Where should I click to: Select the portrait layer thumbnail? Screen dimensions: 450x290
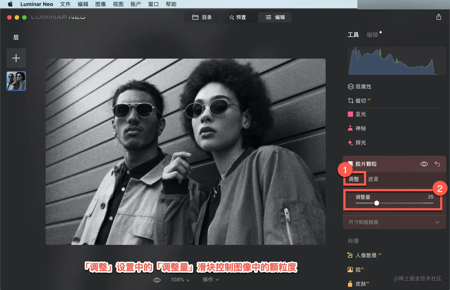[16, 81]
